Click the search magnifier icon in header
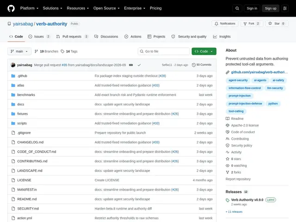 [x=237, y=8]
